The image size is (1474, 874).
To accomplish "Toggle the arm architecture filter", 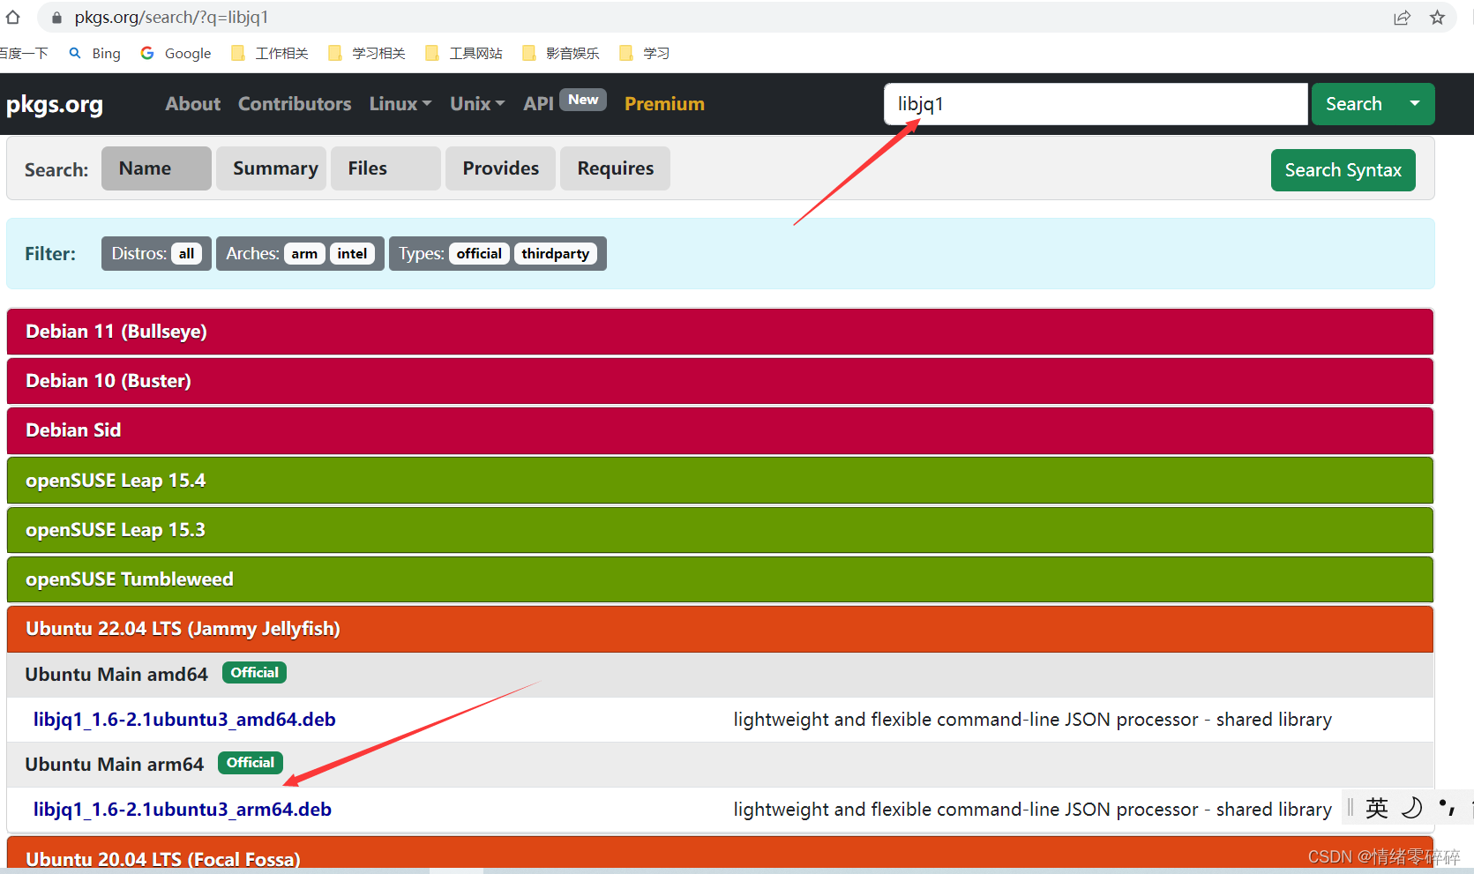I will tap(303, 253).
